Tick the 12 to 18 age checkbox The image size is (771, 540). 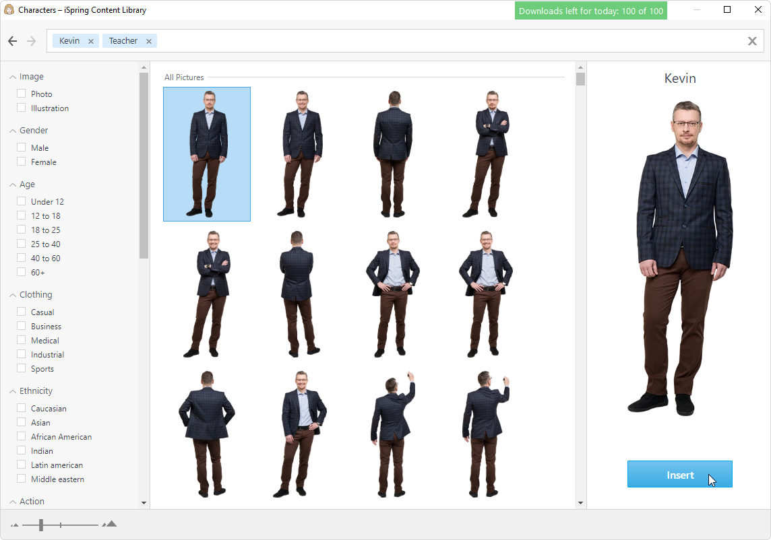21,215
